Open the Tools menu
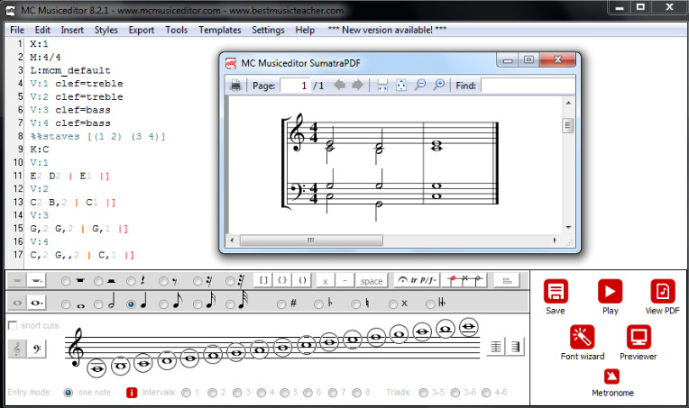The height and width of the screenshot is (408, 689). point(176,30)
